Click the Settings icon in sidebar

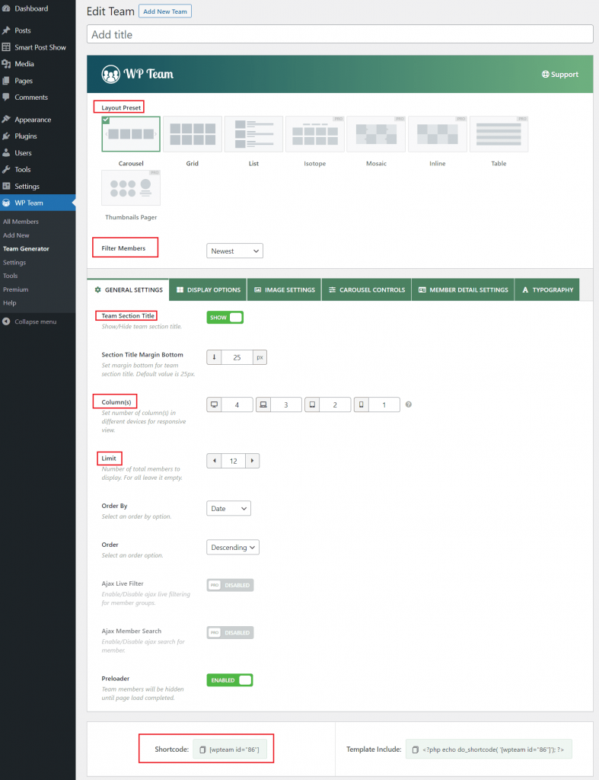tap(6, 186)
